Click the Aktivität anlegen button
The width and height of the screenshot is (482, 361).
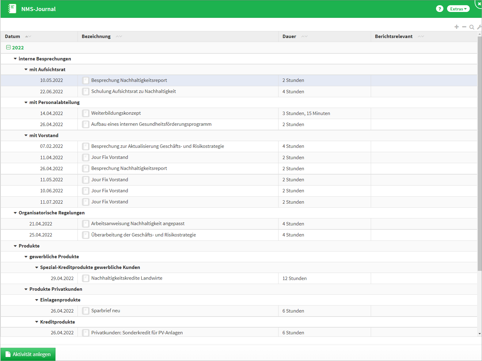pyautogui.click(x=28, y=354)
